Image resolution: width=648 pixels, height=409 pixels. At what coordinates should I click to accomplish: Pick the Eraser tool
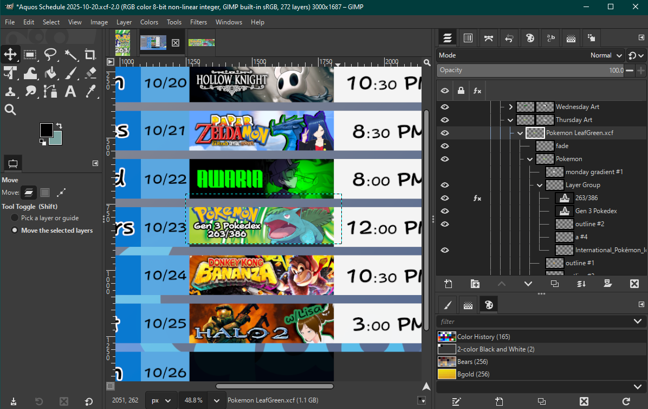[x=90, y=73]
